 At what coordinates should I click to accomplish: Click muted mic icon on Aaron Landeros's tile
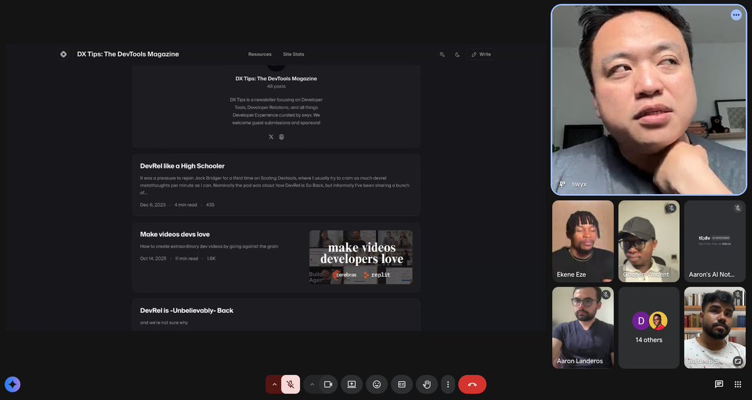(x=605, y=294)
